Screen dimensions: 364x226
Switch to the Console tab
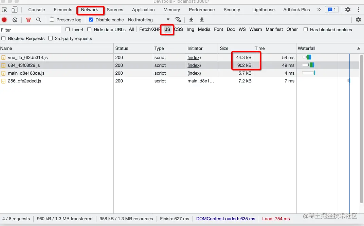(36, 10)
